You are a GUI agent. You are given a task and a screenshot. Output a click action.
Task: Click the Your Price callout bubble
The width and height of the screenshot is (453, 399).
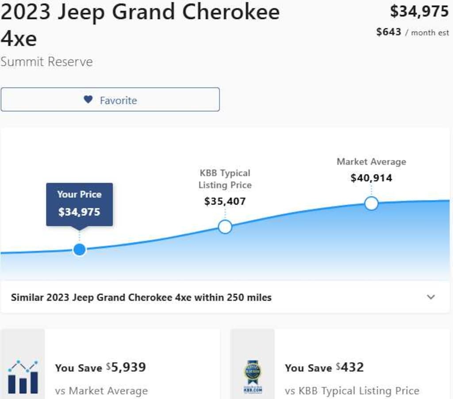pyautogui.click(x=79, y=204)
